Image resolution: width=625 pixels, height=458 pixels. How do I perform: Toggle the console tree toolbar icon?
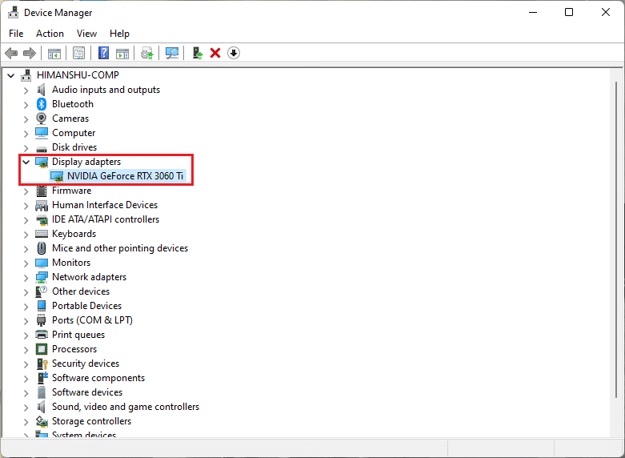(54, 53)
